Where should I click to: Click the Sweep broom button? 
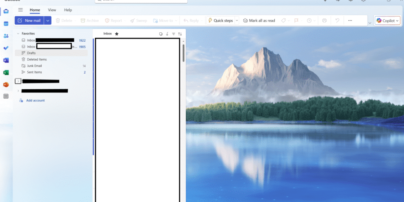pos(139,21)
